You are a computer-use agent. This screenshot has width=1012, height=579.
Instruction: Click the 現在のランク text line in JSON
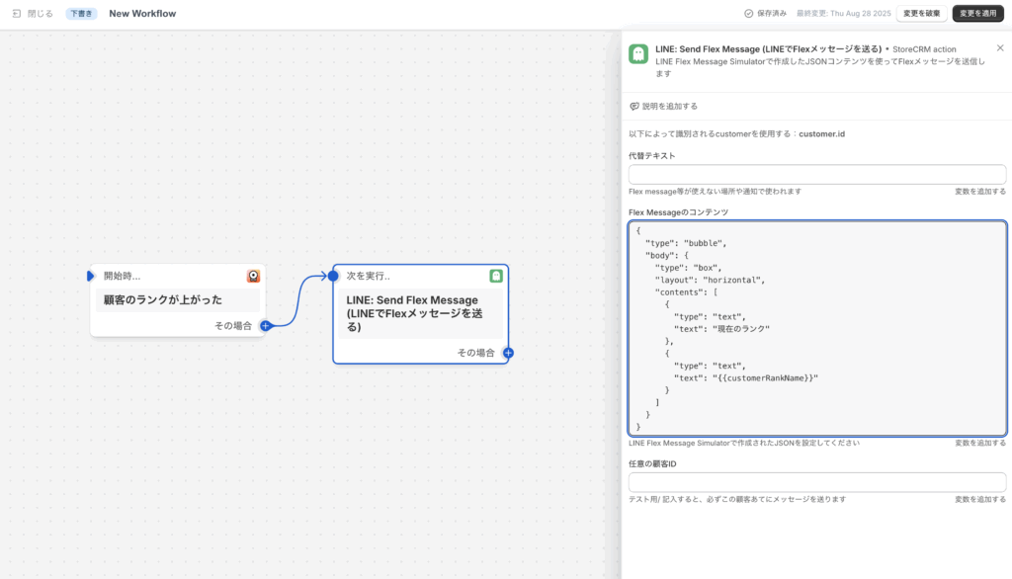click(x=721, y=329)
